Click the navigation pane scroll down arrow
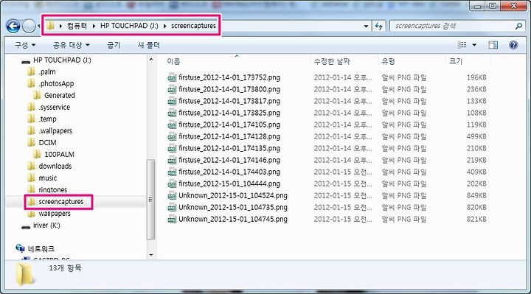531x294 pixels. pyautogui.click(x=151, y=255)
